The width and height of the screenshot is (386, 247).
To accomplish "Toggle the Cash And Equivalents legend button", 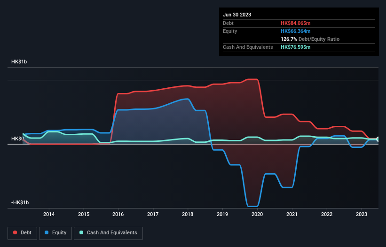I will pyautogui.click(x=108, y=233).
